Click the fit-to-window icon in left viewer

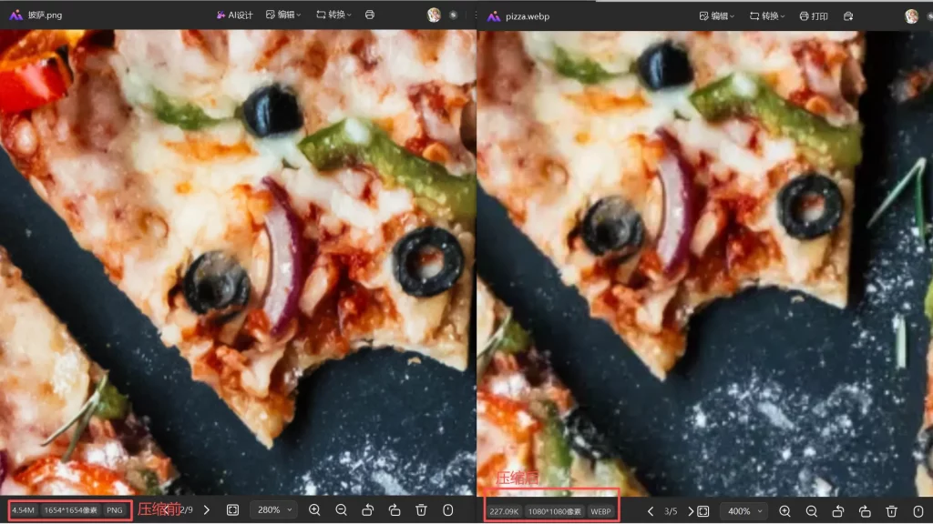(232, 510)
